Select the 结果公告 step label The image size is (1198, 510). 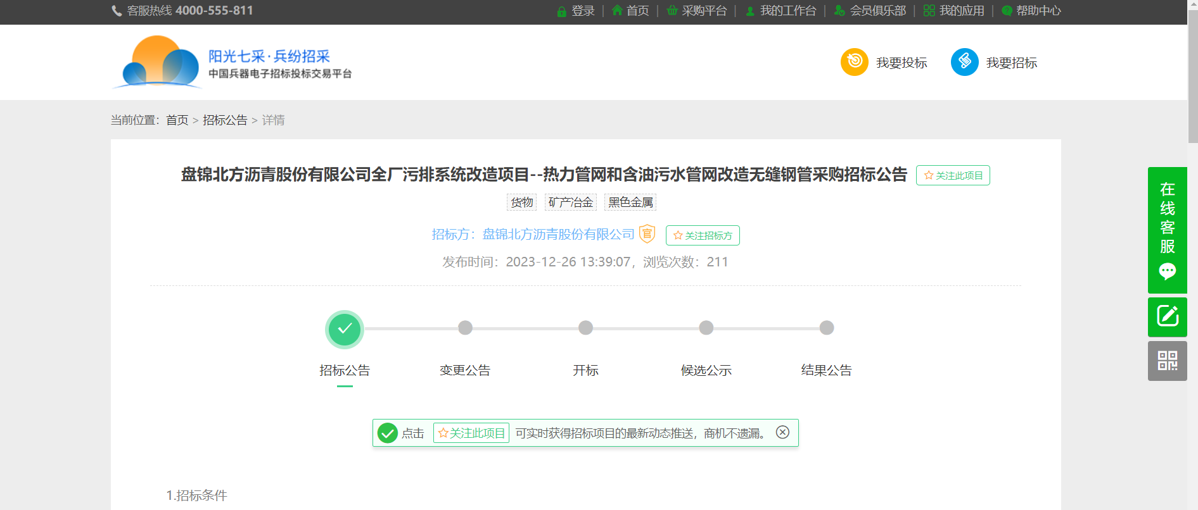[826, 370]
